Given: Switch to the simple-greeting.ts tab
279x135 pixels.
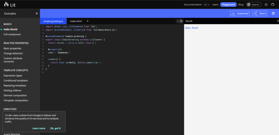Looking at the screenshot, I should click(x=53, y=21).
